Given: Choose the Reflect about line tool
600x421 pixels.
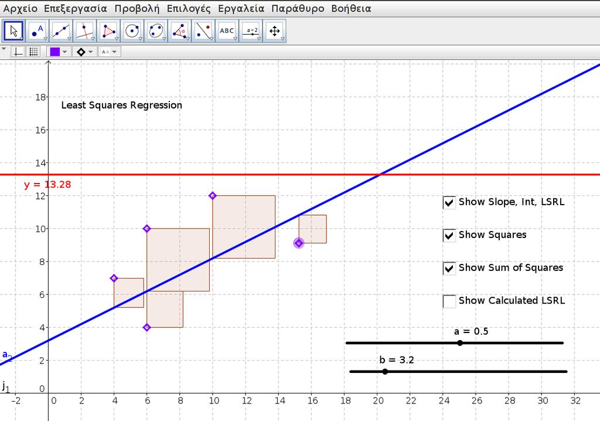Looking at the screenshot, I should [x=203, y=31].
